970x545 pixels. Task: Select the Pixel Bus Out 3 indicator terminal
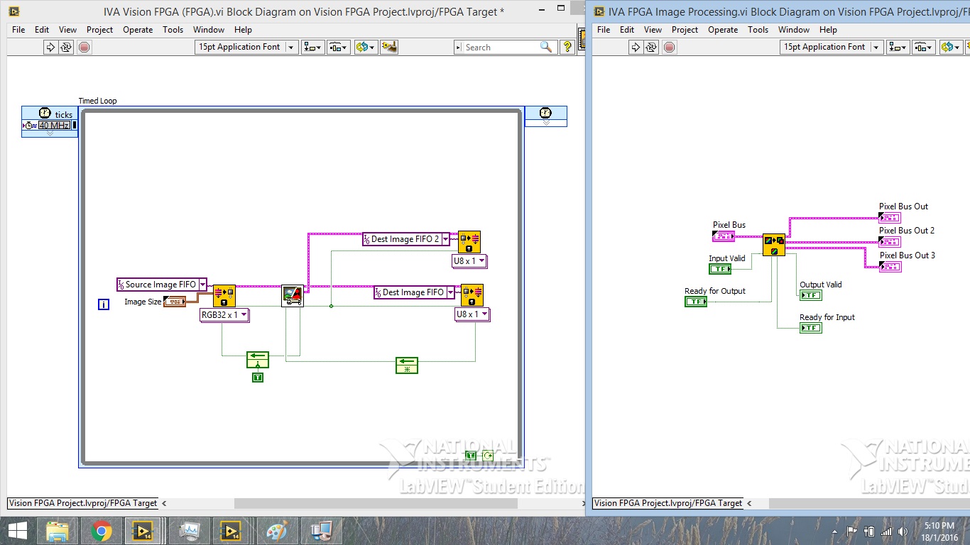[x=890, y=266]
